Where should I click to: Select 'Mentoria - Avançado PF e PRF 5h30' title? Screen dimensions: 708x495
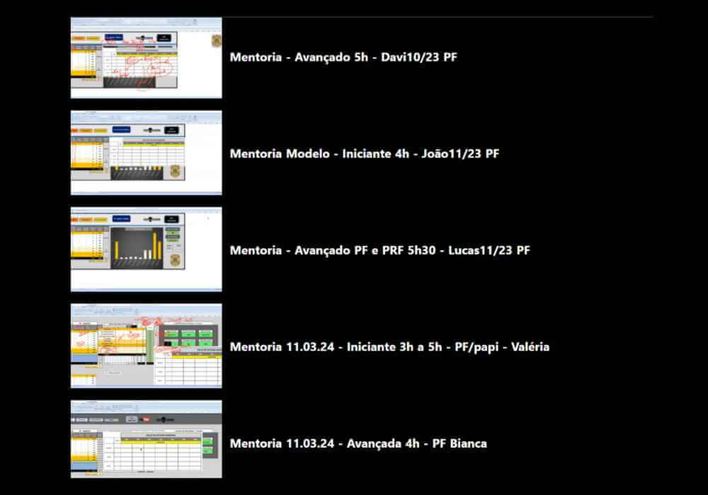pos(379,250)
